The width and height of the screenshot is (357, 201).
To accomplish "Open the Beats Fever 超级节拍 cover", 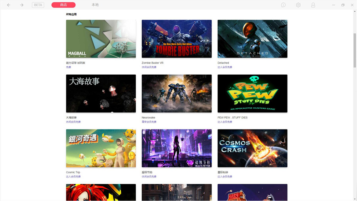I will (x=177, y=148).
